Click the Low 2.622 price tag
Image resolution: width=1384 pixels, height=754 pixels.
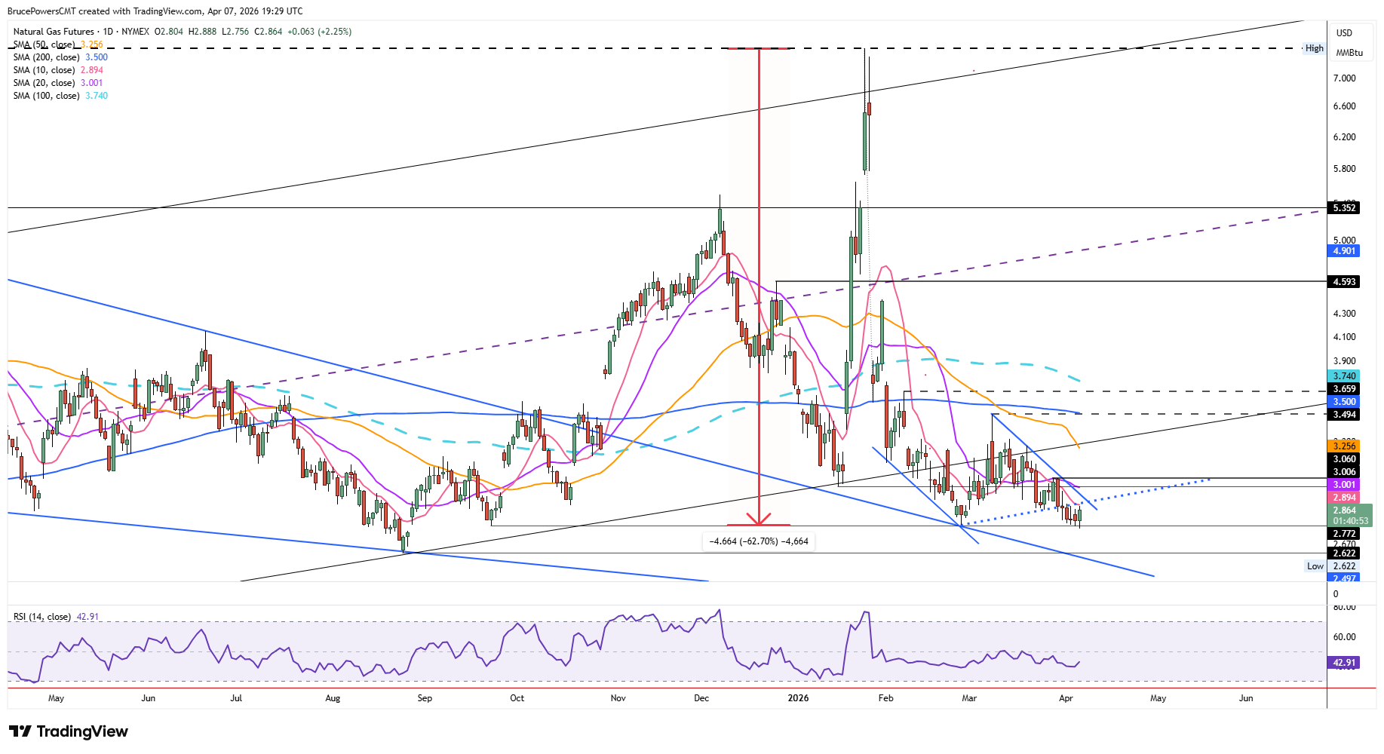click(1332, 566)
